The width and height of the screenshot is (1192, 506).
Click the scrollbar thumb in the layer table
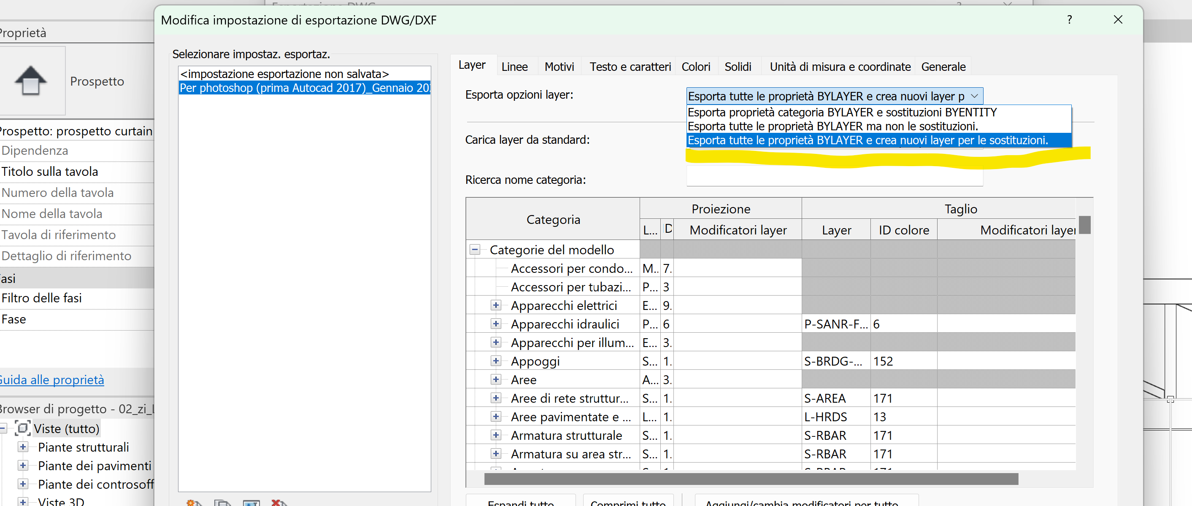(1086, 225)
